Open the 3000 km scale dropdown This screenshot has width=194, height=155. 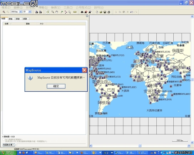[x=21, y=12]
